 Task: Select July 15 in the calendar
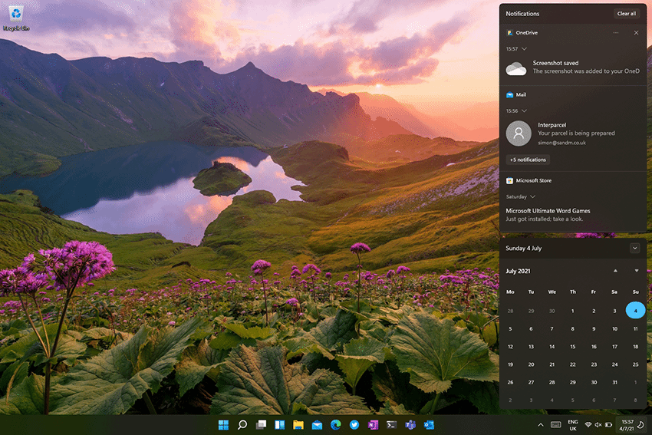pyautogui.click(x=572, y=346)
